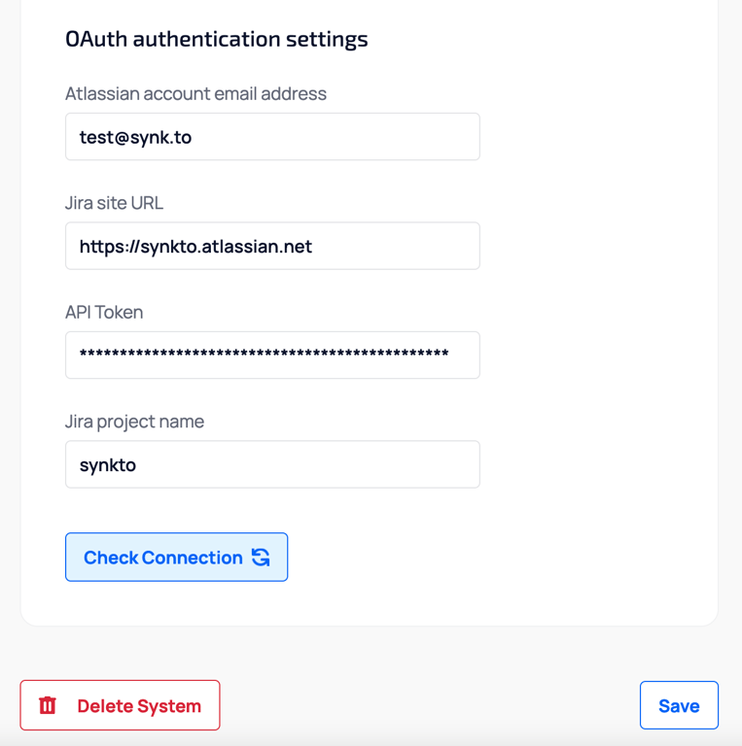Click the Delete System text label
The width and height of the screenshot is (742, 746).
[139, 706]
